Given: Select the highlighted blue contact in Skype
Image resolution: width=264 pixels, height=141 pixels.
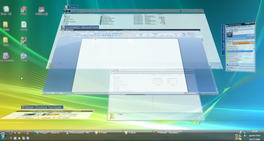Looking at the screenshot, I should pyautogui.click(x=239, y=51).
